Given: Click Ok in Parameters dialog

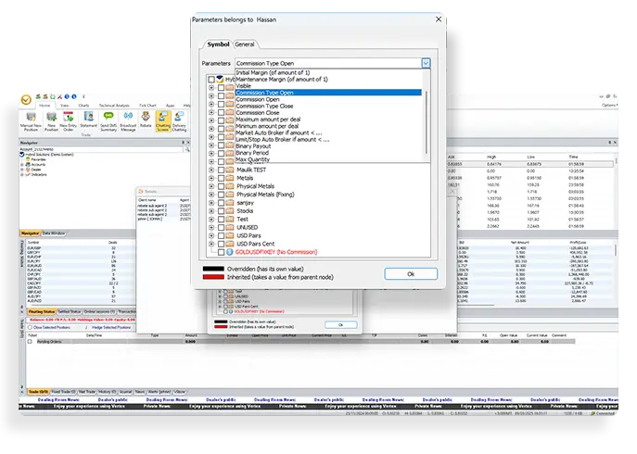Looking at the screenshot, I should tap(411, 274).
